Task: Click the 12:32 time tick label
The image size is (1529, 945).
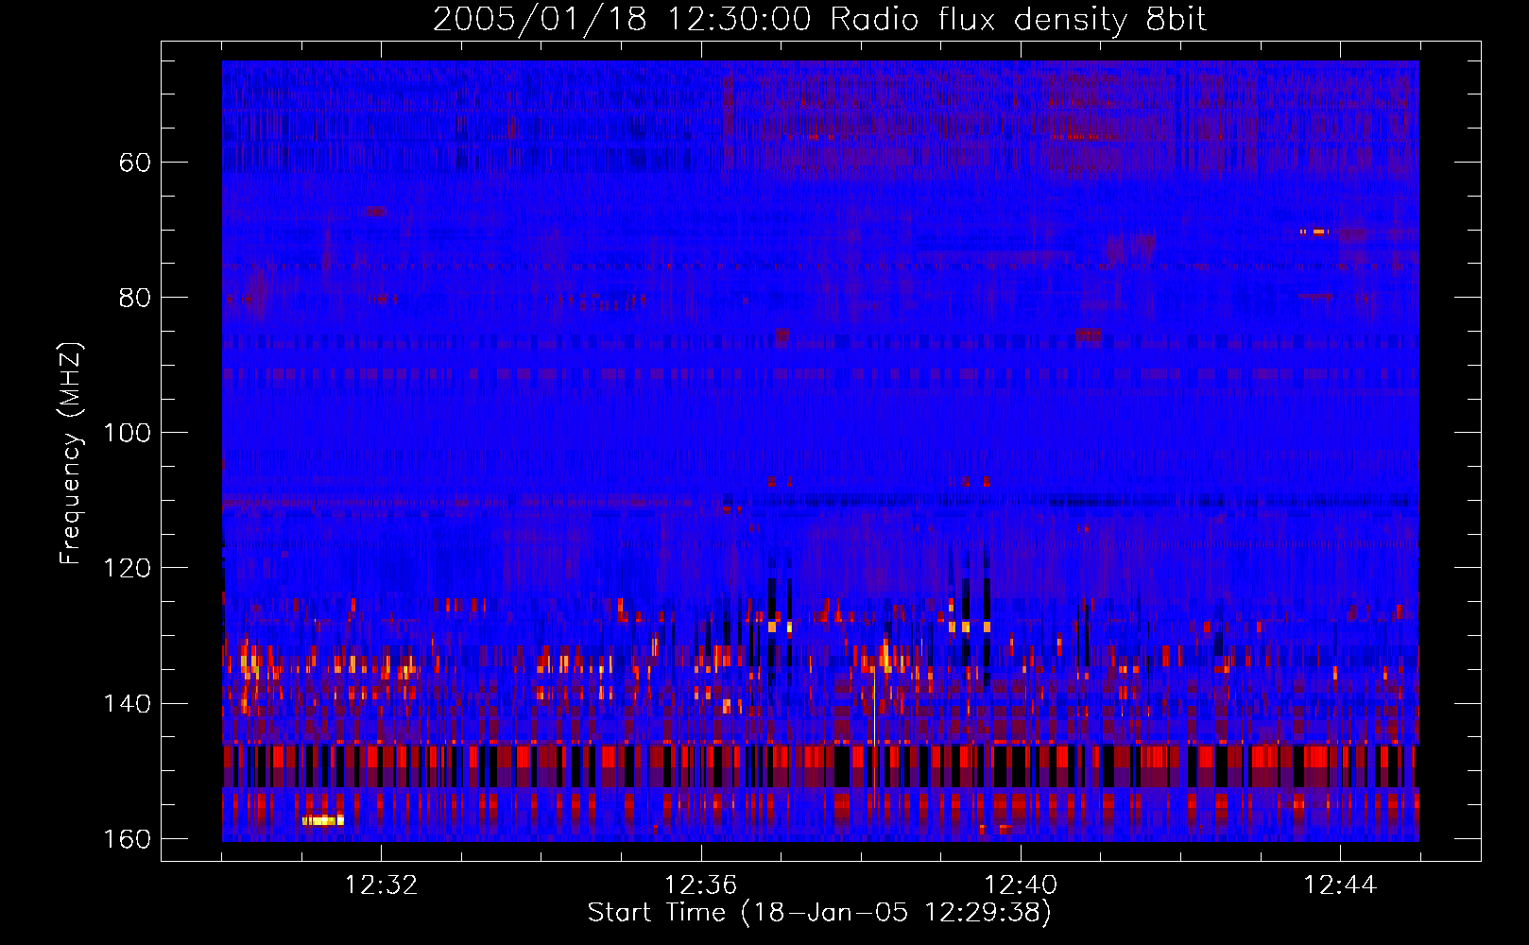Action: pos(381,885)
